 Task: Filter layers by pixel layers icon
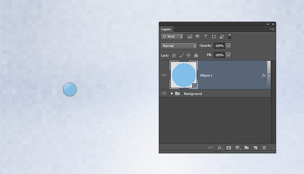pyautogui.click(x=190, y=37)
